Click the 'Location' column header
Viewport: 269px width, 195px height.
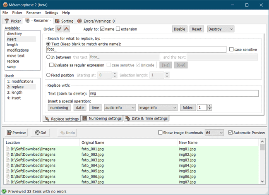coord(42,143)
